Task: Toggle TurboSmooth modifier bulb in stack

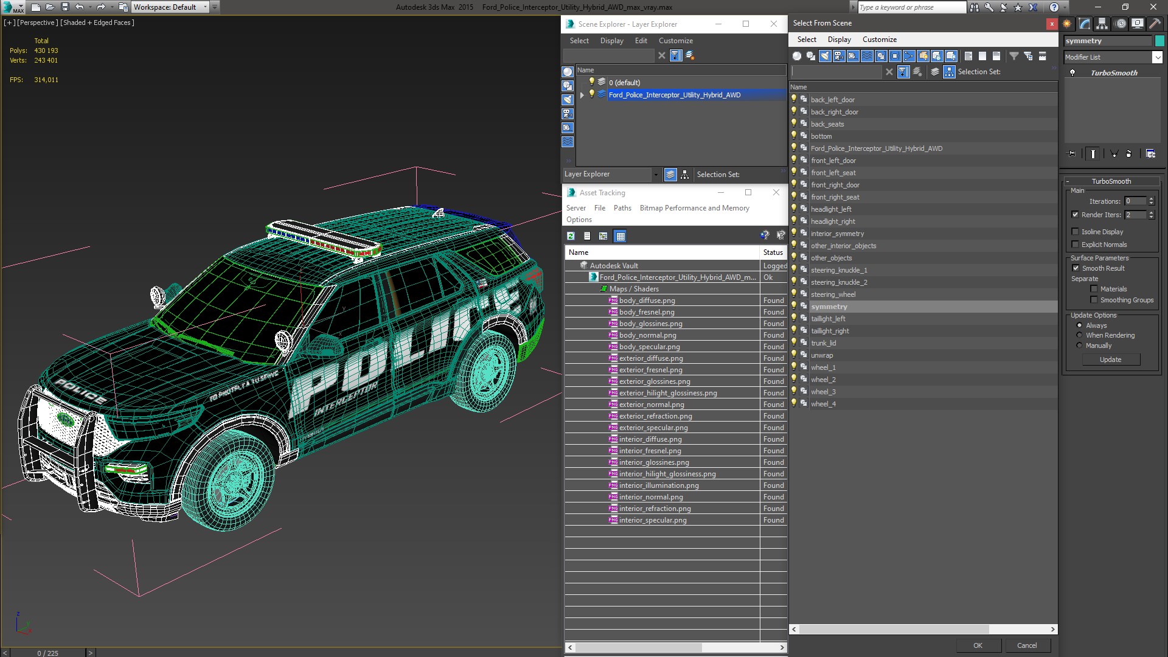Action: (1072, 73)
